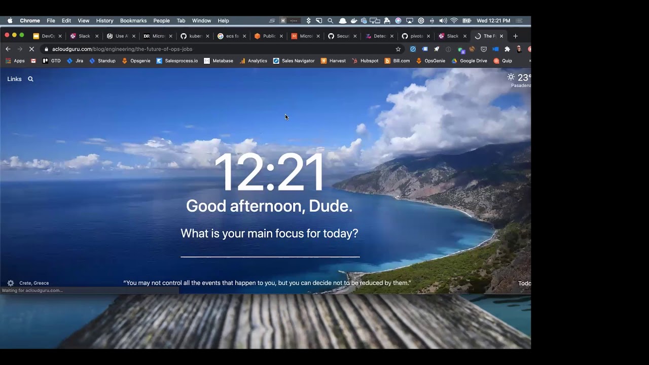Open Momentum Links panel
Image resolution: width=649 pixels, height=365 pixels.
click(14, 79)
